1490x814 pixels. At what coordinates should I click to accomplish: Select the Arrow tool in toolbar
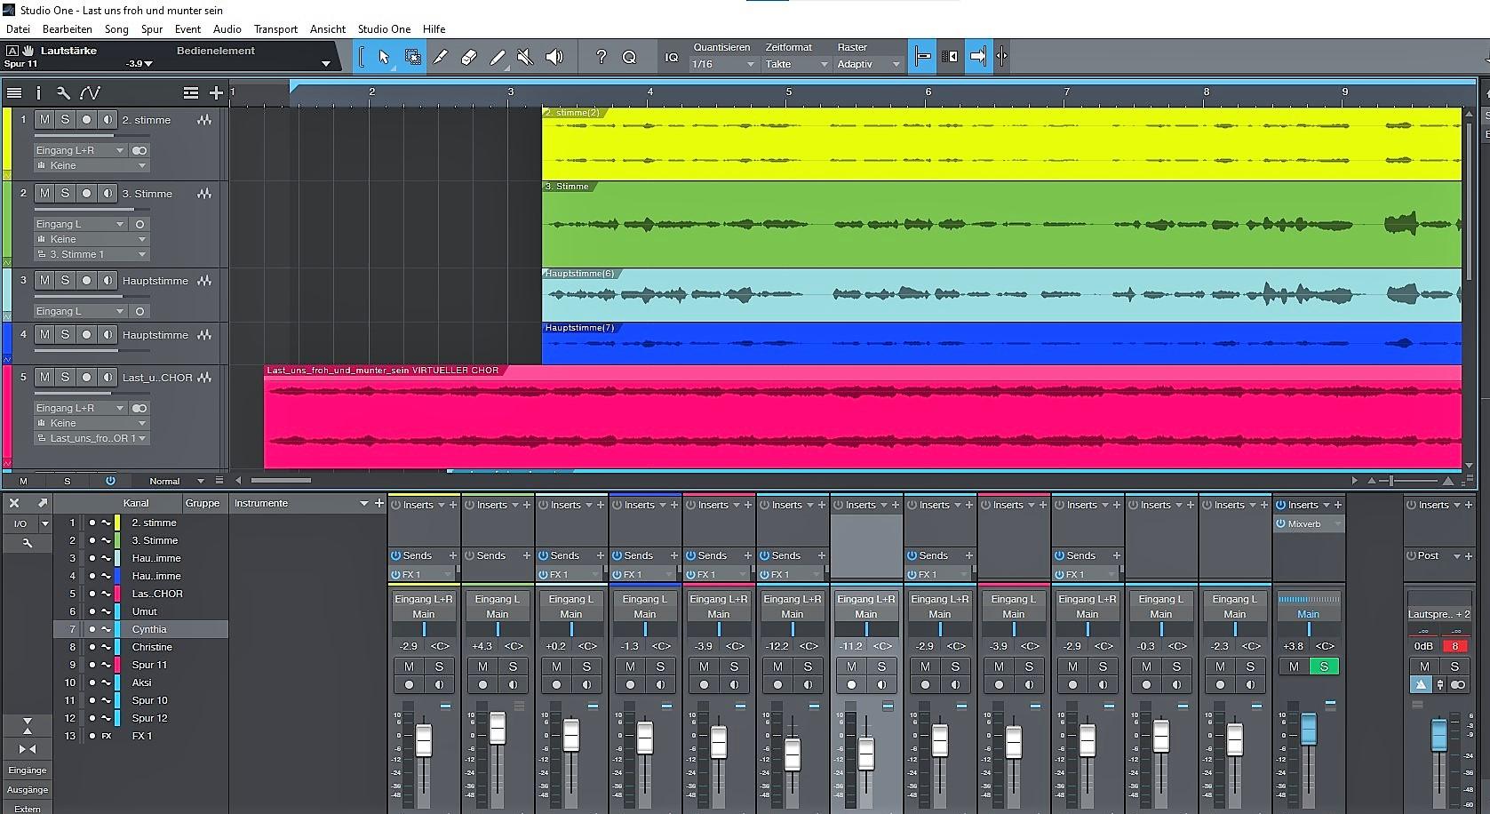click(384, 57)
